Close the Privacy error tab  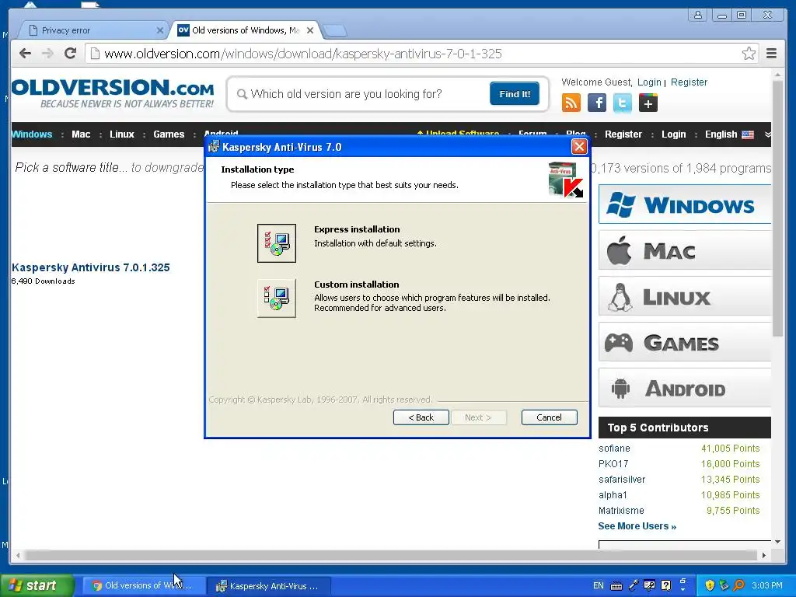[159, 30]
